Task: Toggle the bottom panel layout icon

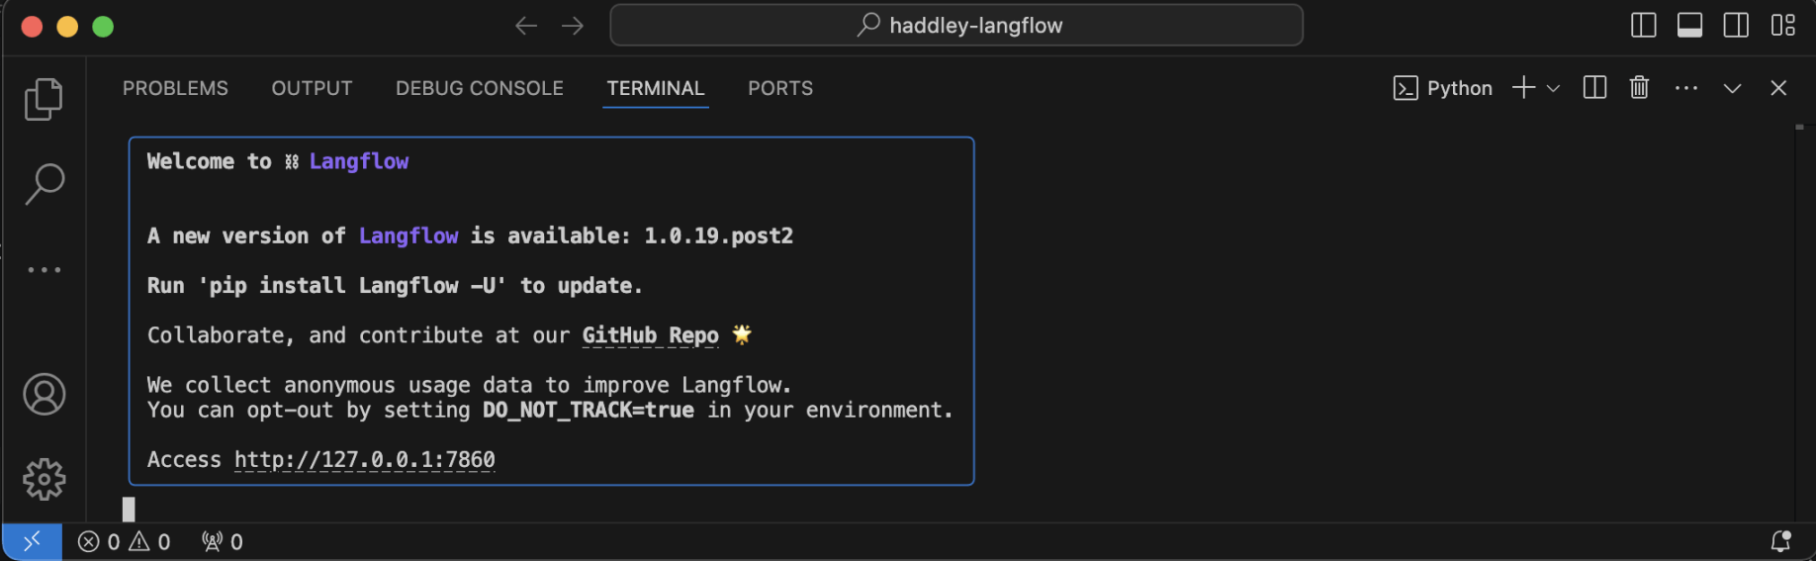Action: [1689, 25]
